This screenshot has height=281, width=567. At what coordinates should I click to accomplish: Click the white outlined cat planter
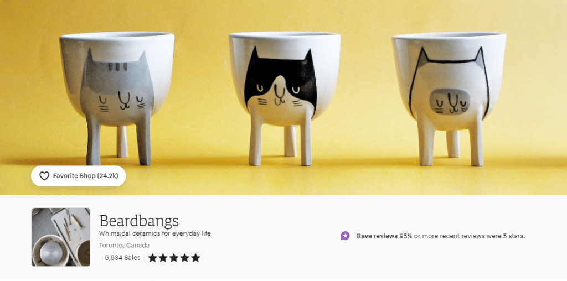point(449,98)
